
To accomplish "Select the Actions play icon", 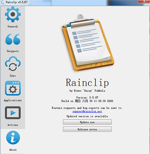I will pyautogui.click(x=13, y=113).
